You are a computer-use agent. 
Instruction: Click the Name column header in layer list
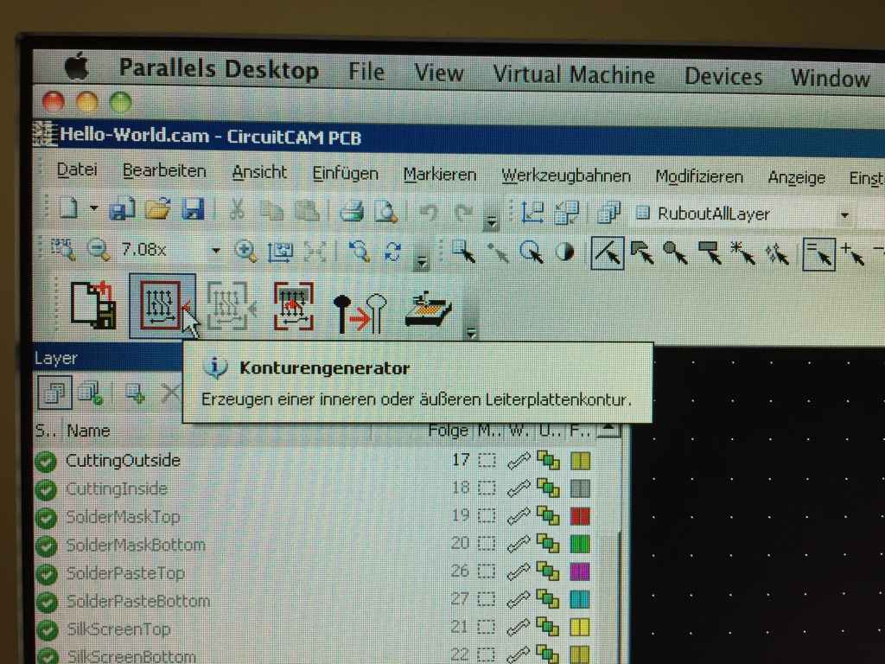pos(88,431)
